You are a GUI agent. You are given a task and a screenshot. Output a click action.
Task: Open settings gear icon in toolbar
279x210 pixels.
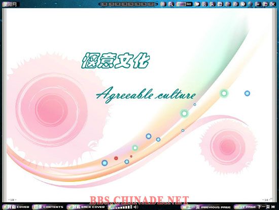(235, 4)
